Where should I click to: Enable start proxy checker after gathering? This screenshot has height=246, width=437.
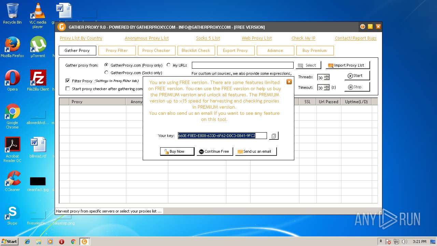tap(68, 88)
